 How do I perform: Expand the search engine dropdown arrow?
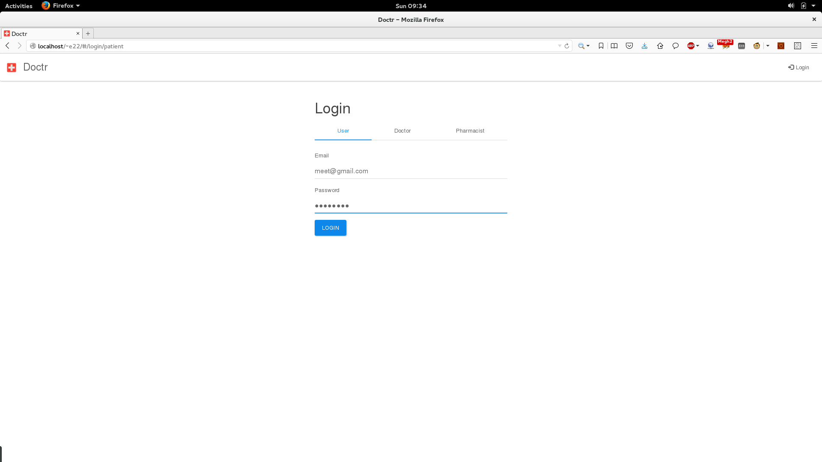click(x=588, y=46)
